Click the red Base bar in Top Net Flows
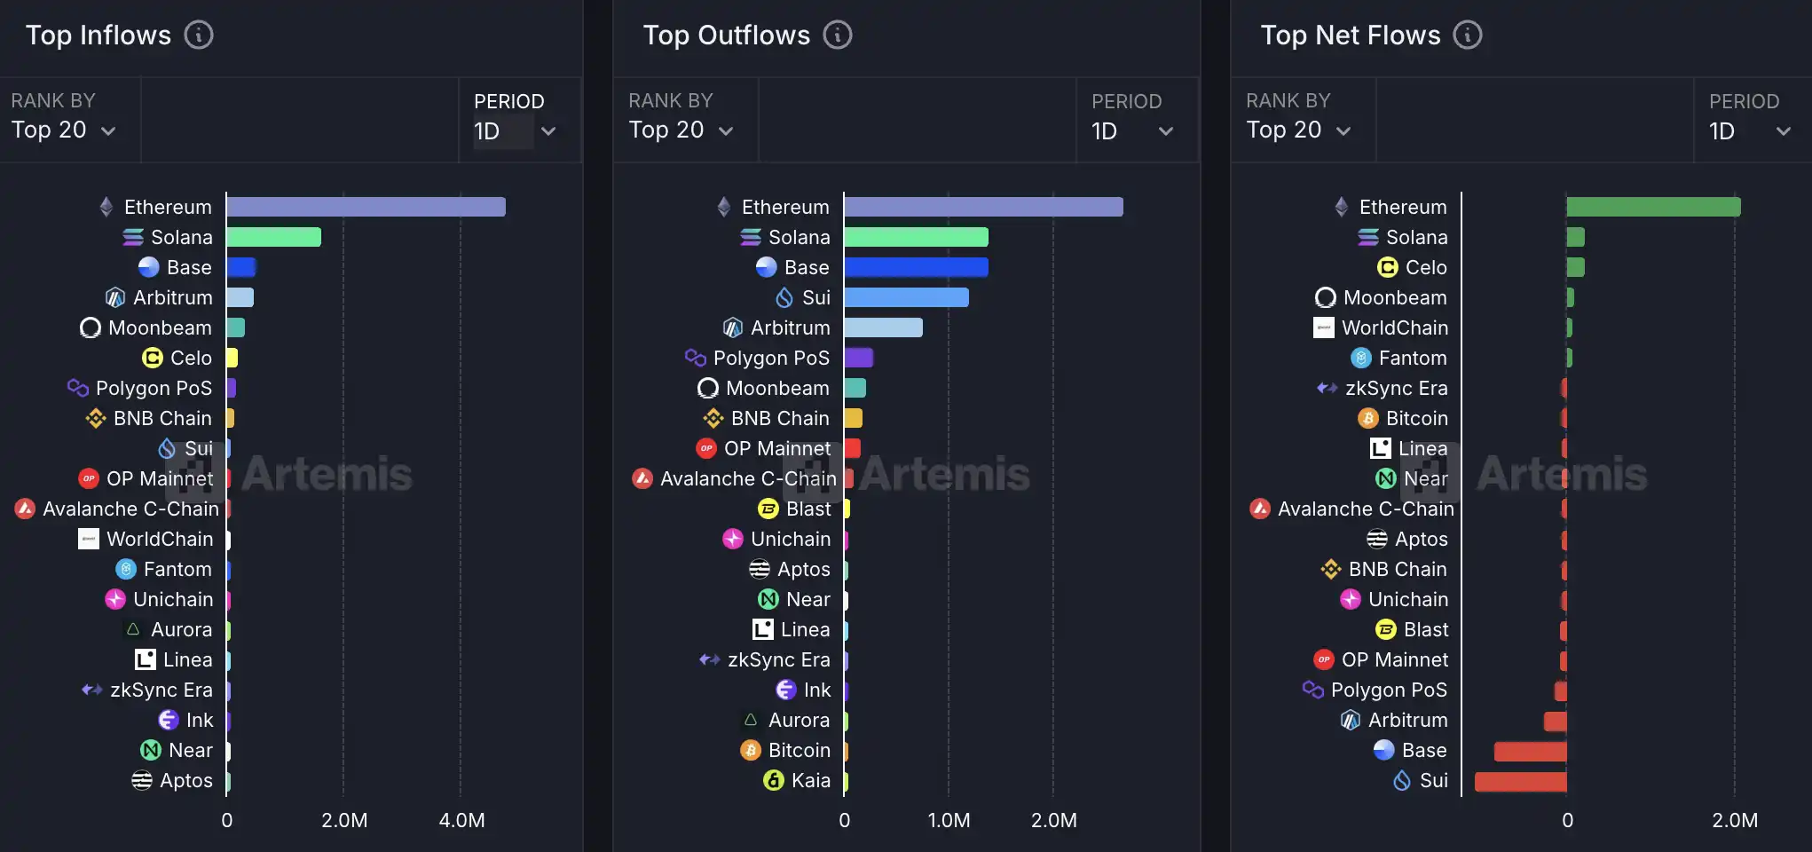 coord(1531,752)
